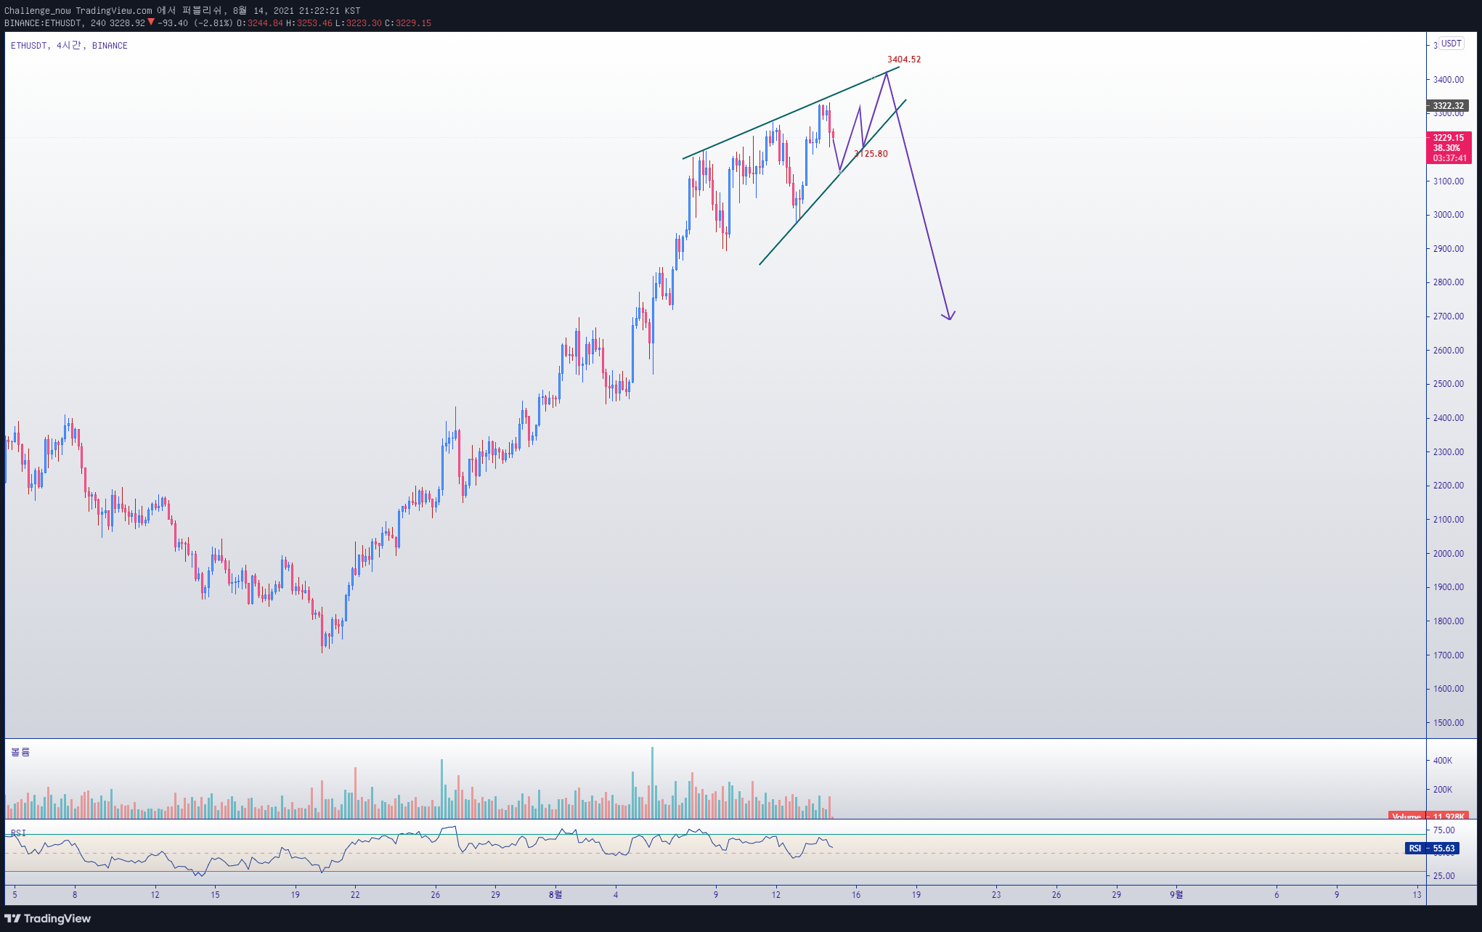
Task: Click the purple downward arrow head
Action: (x=948, y=315)
